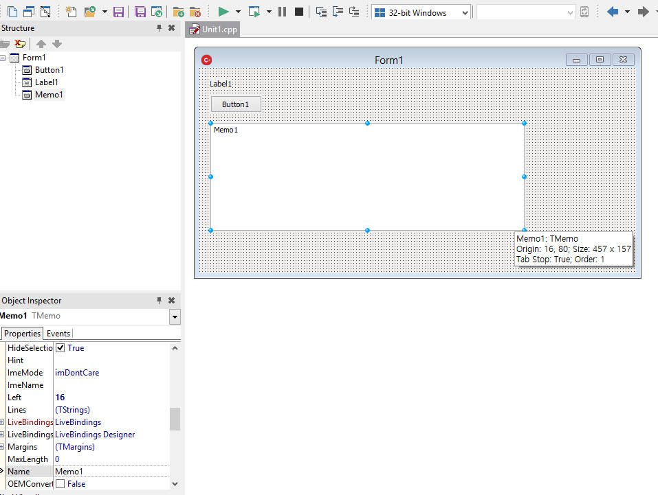The width and height of the screenshot is (658, 495).
Task: Uncheck the HideSelection True checkbox
Action: click(61, 348)
